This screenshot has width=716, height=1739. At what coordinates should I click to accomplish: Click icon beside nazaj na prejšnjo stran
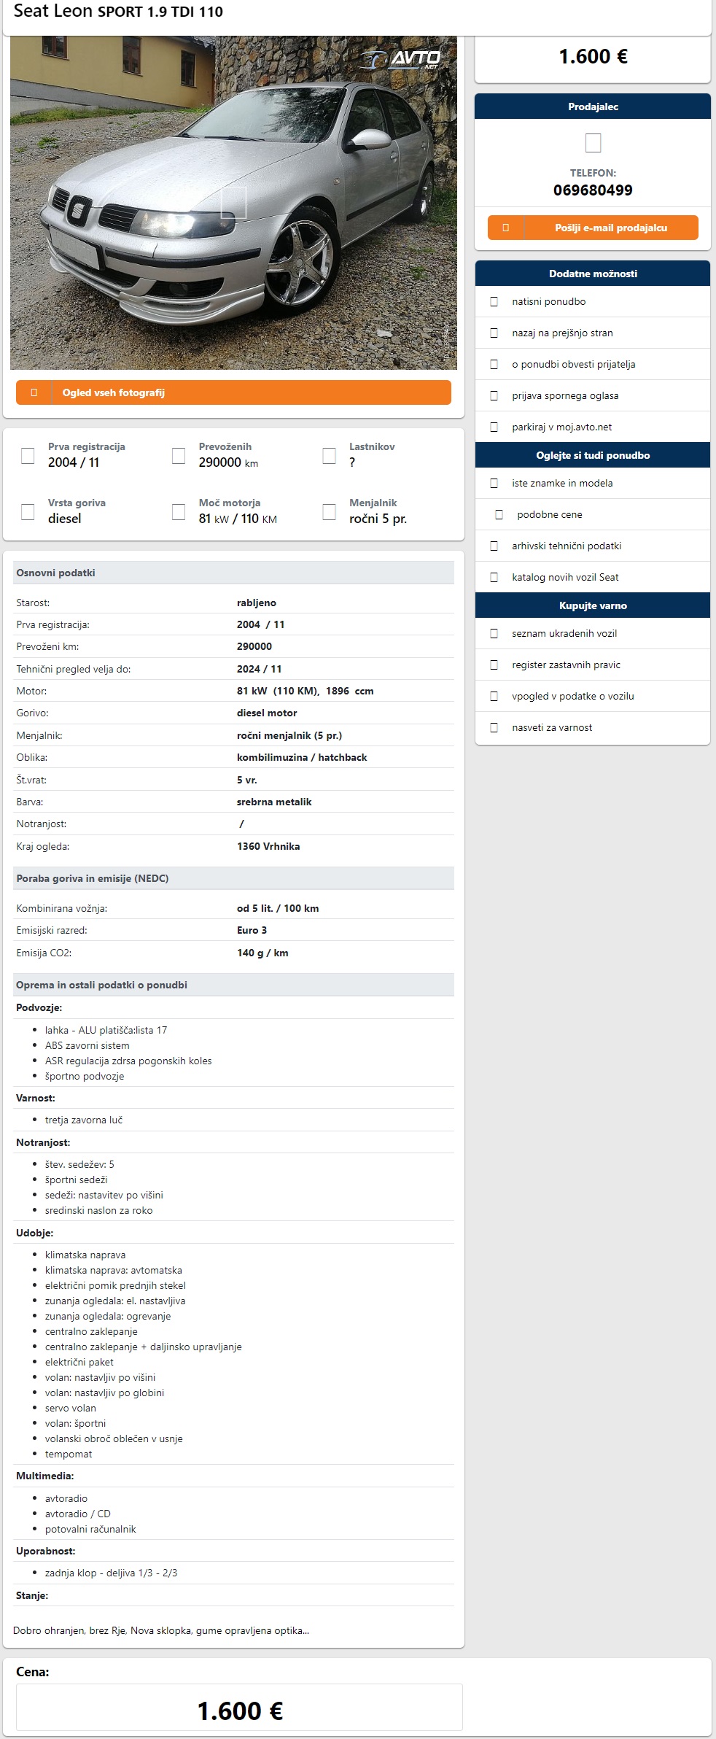(x=494, y=333)
